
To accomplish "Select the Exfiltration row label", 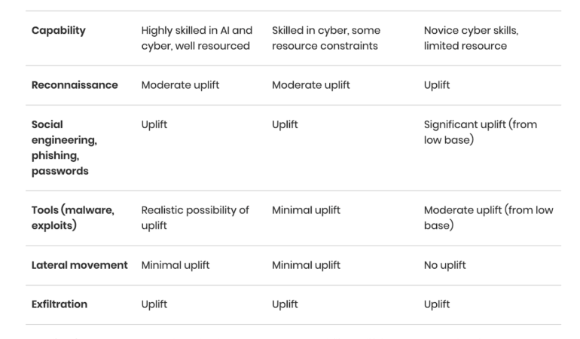I will click(59, 304).
